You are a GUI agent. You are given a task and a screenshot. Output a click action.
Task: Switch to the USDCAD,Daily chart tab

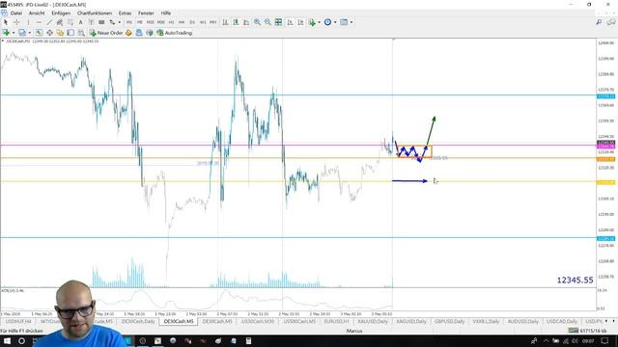click(561, 321)
